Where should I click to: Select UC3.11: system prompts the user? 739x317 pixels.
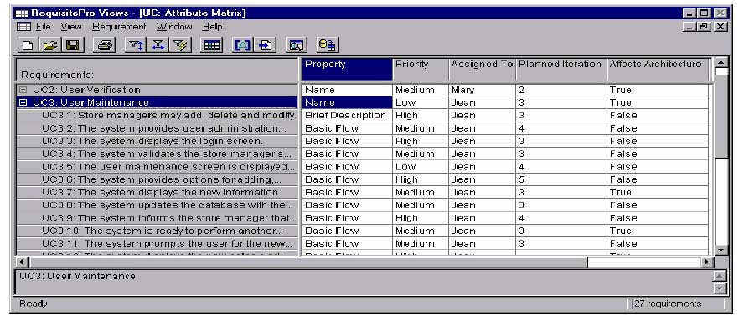click(158, 243)
